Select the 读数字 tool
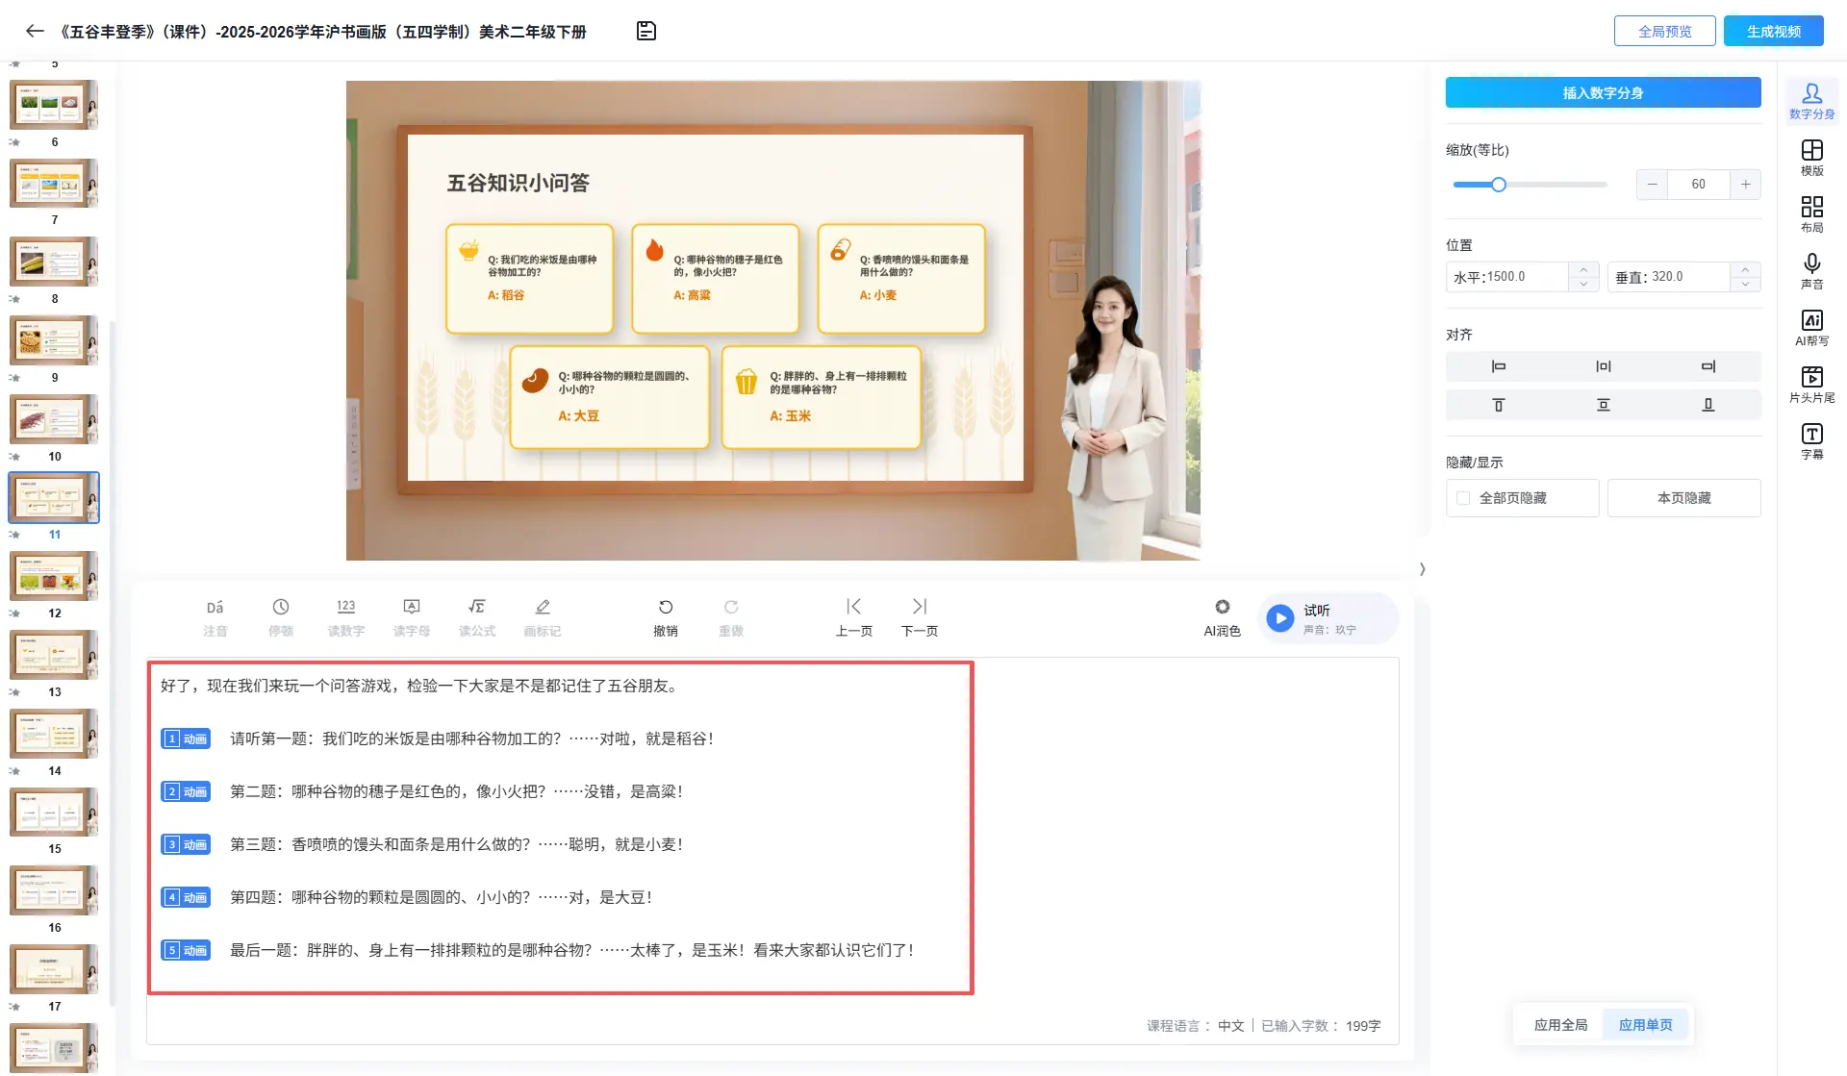The height and width of the screenshot is (1076, 1847). click(346, 617)
